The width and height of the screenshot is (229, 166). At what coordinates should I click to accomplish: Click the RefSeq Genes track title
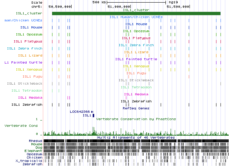tap(136, 108)
